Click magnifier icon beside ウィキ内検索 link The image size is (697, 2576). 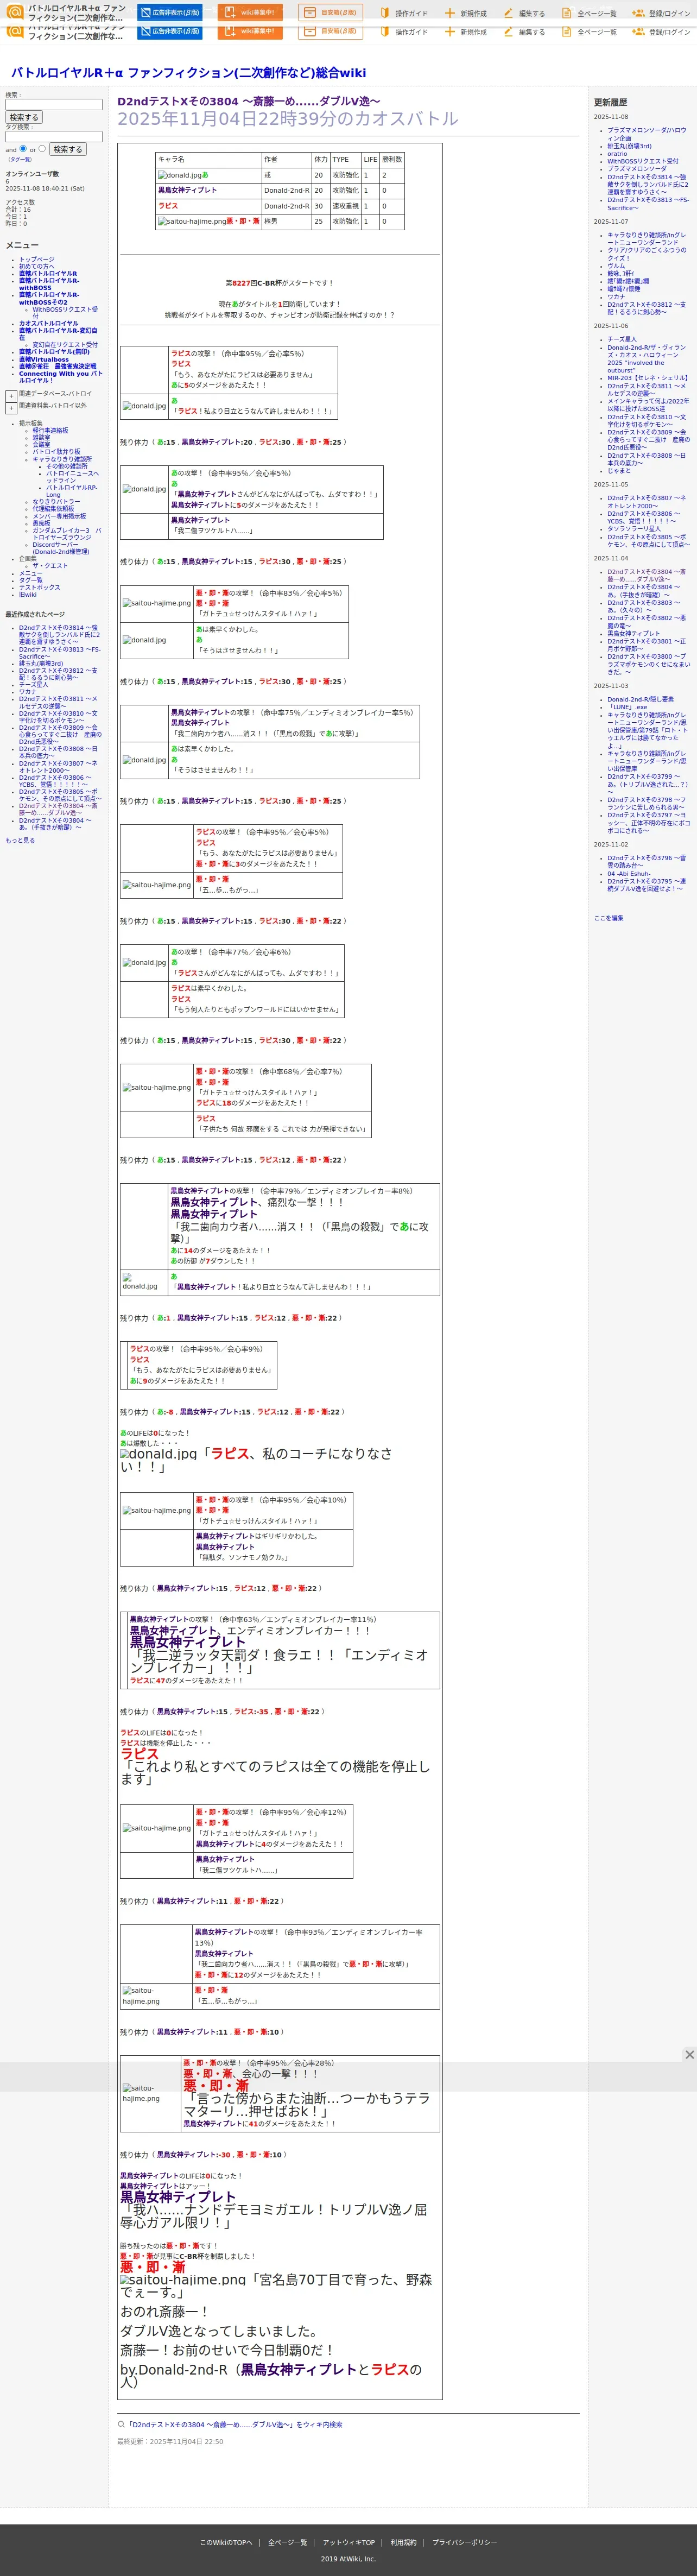[121, 2424]
